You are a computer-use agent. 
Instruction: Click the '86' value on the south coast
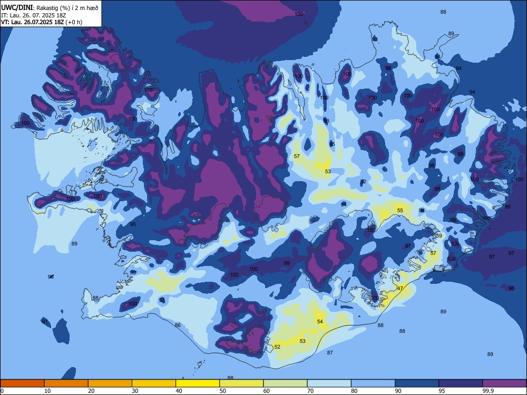click(178, 325)
